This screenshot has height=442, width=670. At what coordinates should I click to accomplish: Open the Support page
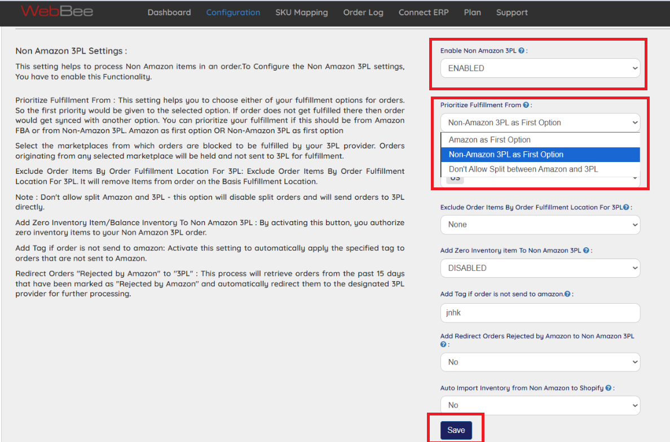coord(512,12)
